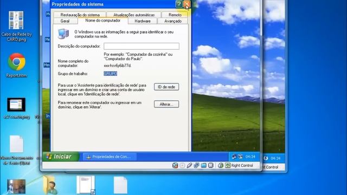This screenshot has height=195, width=347.
Task: Click the optical disc icon in VirtualBox status bar
Action: coord(182,165)
